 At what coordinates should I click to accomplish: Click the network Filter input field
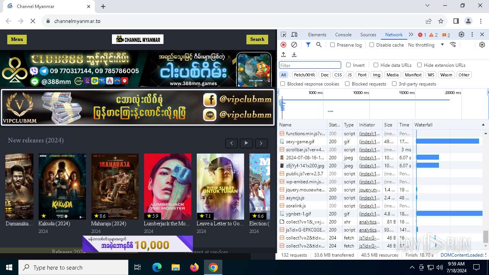coord(310,65)
